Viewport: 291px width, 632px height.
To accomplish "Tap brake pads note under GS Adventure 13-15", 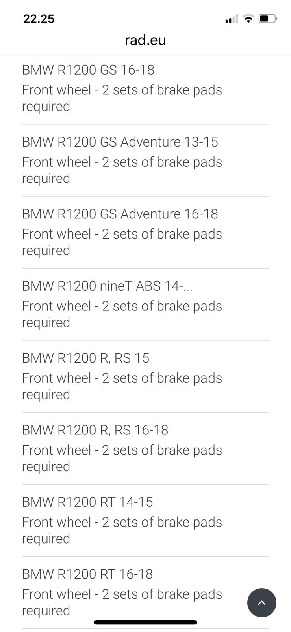I will pyautogui.click(x=122, y=170).
